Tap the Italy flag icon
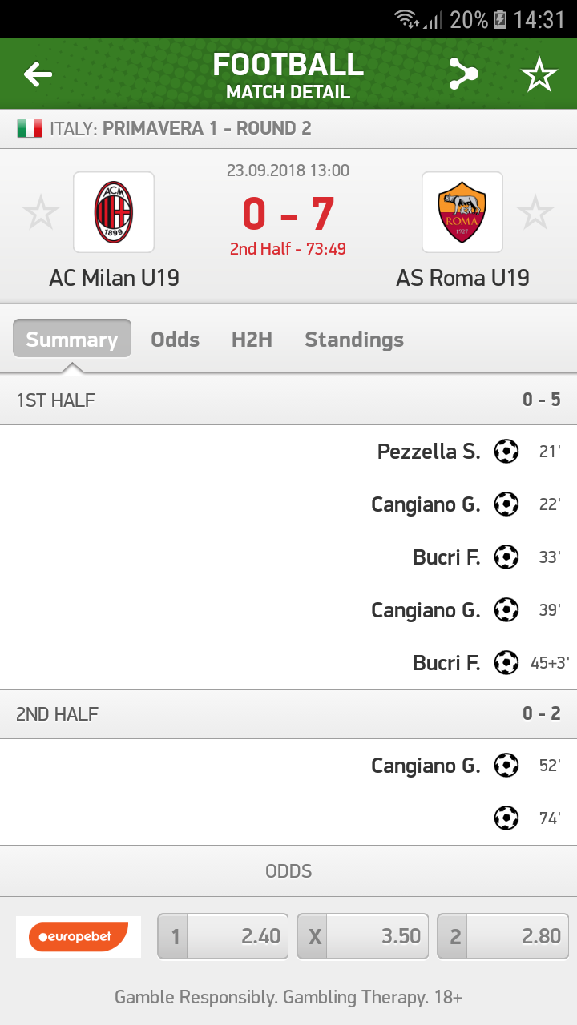Viewport: 577px width, 1025px height. pyautogui.click(x=30, y=128)
